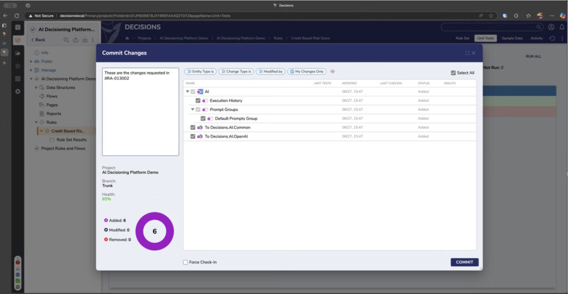Open the Activity tab
Image resolution: width=568 pixels, height=294 pixels.
point(536,38)
